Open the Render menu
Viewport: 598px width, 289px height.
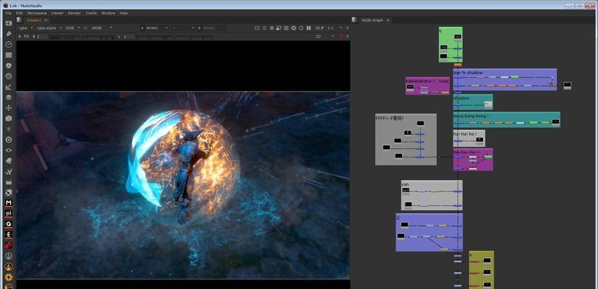[x=74, y=13]
